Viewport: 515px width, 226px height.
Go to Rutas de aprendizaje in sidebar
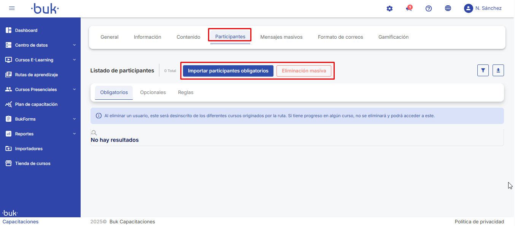coord(36,75)
